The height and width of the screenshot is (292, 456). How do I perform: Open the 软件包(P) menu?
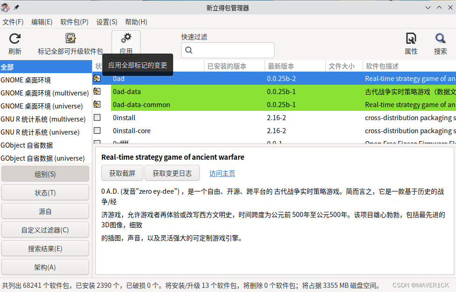(x=74, y=22)
